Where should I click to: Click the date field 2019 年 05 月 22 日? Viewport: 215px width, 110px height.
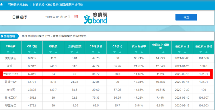pyautogui.click(x=58, y=17)
